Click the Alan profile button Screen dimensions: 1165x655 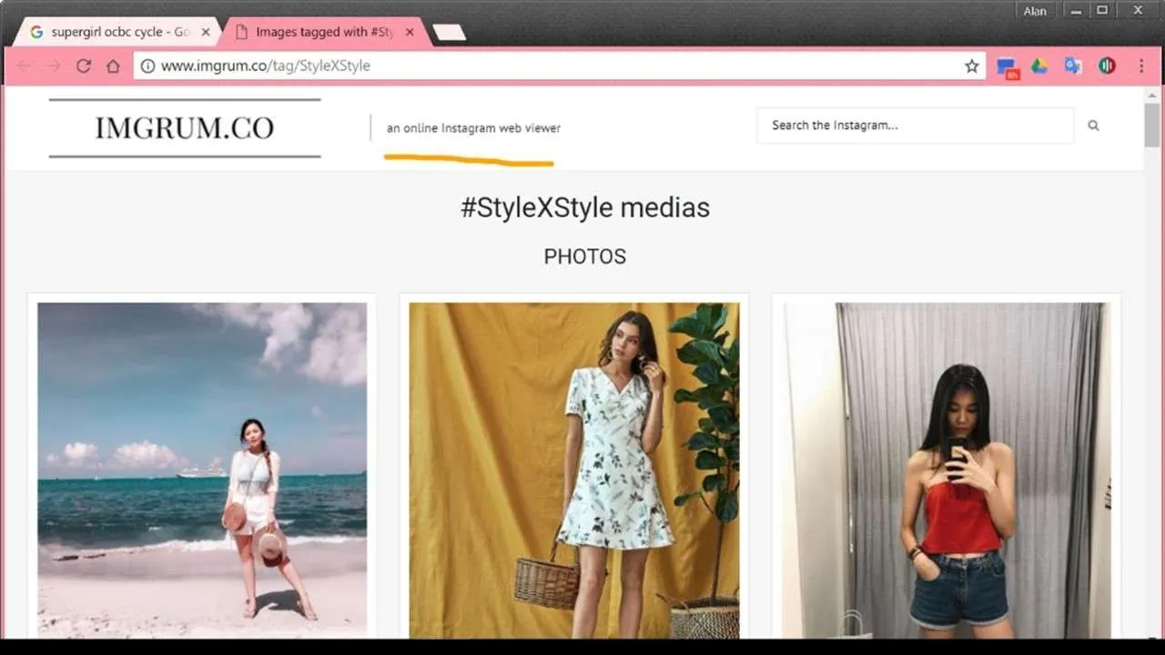pyautogui.click(x=1035, y=11)
